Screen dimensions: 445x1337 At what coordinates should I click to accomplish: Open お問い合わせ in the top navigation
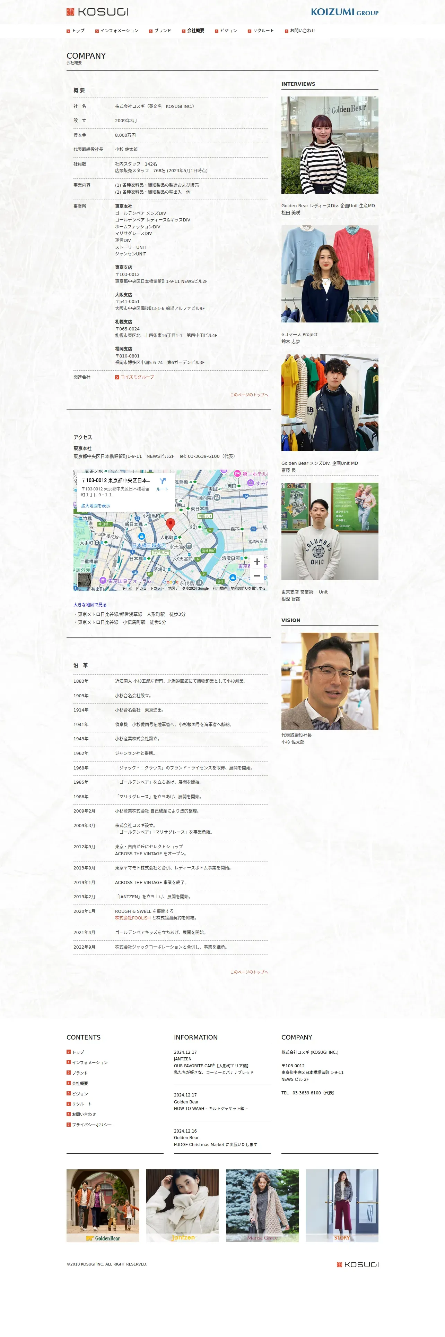pos(300,31)
